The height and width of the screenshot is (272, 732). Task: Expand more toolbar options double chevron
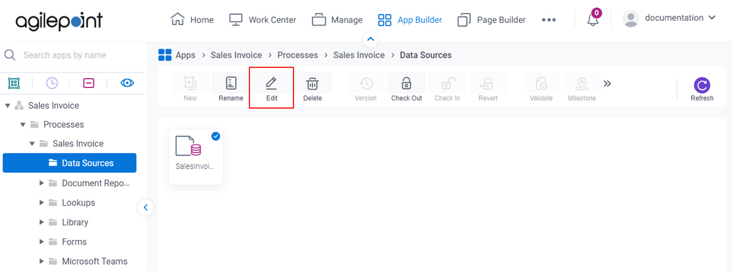click(x=607, y=84)
